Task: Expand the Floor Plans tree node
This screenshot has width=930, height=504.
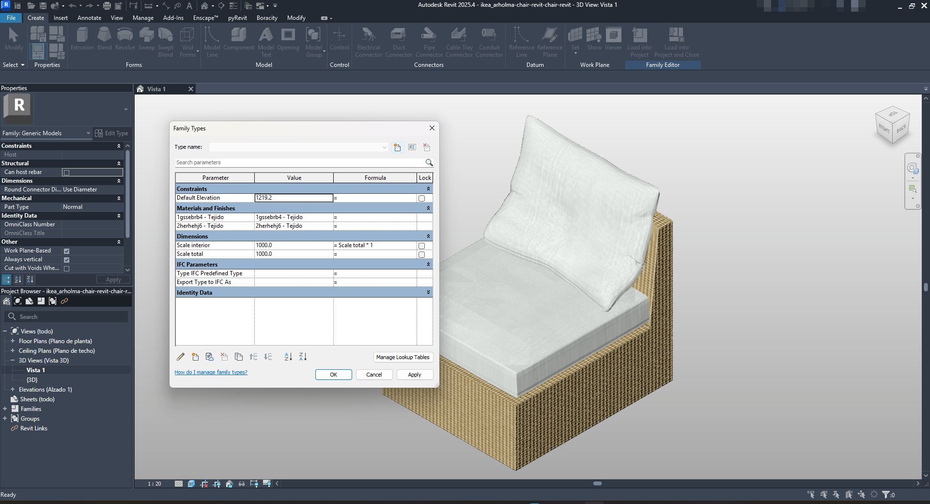Action: pos(13,341)
